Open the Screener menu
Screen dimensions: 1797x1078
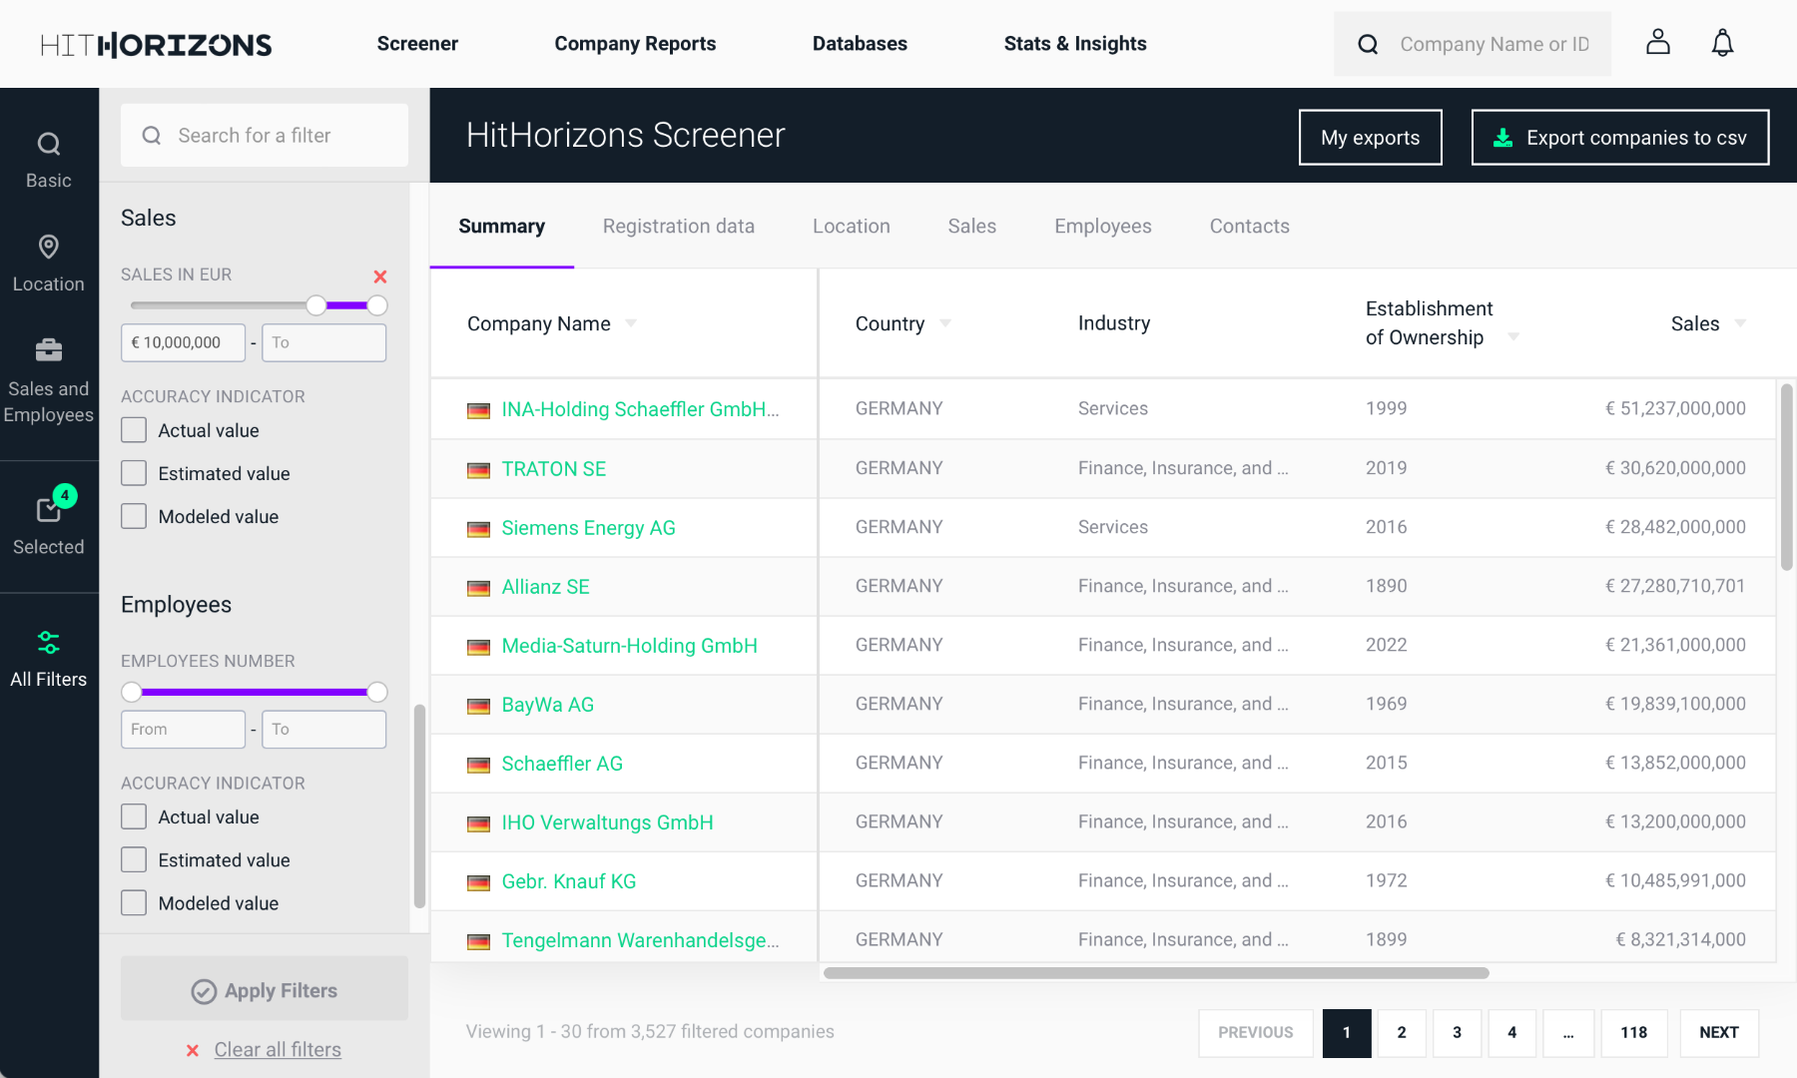click(x=417, y=43)
